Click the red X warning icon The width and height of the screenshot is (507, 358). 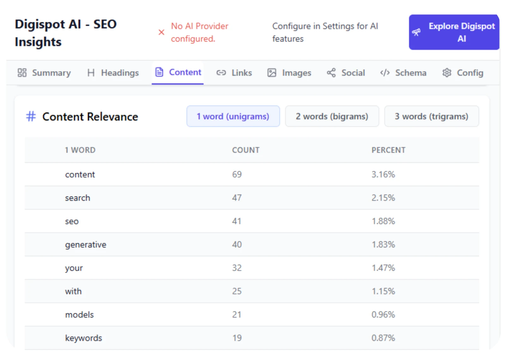point(161,32)
